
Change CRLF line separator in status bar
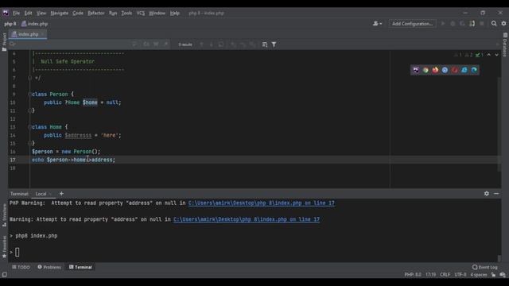445,275
